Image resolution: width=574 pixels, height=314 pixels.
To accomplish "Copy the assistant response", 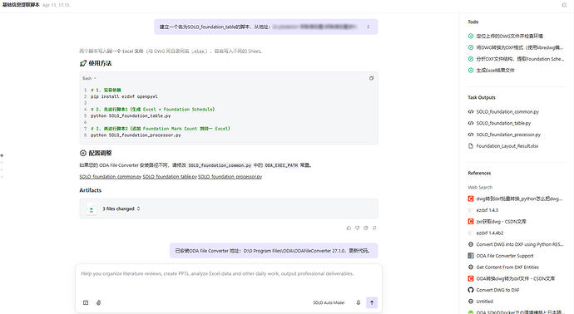I will (366, 228).
